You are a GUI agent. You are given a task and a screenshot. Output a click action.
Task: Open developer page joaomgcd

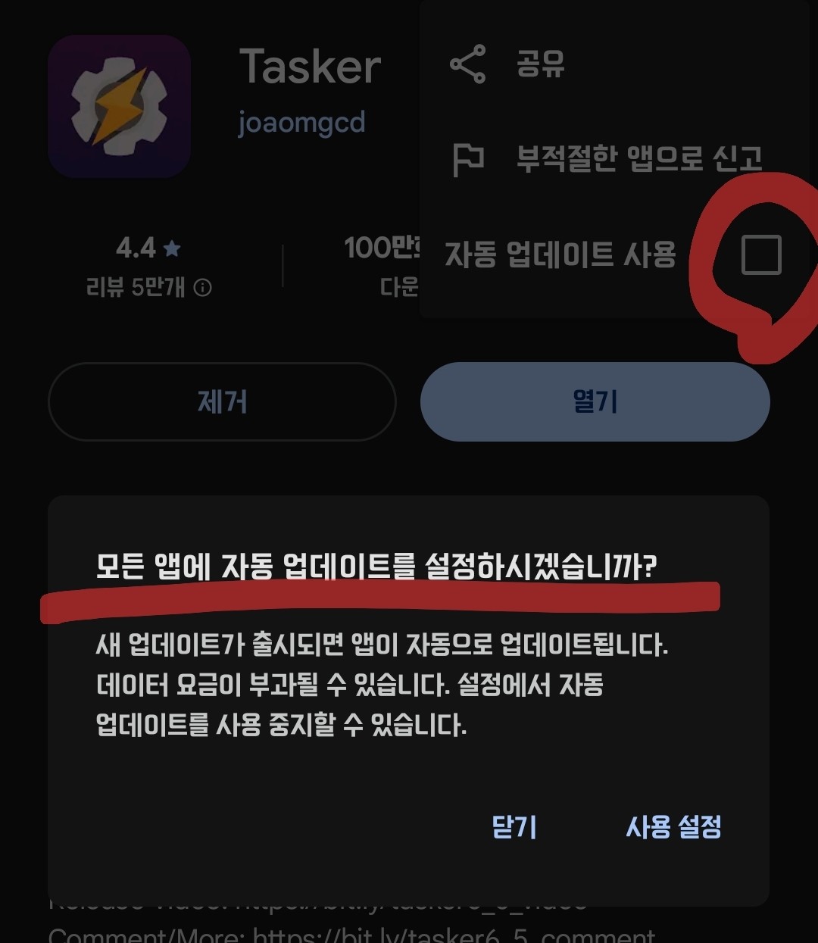[301, 122]
